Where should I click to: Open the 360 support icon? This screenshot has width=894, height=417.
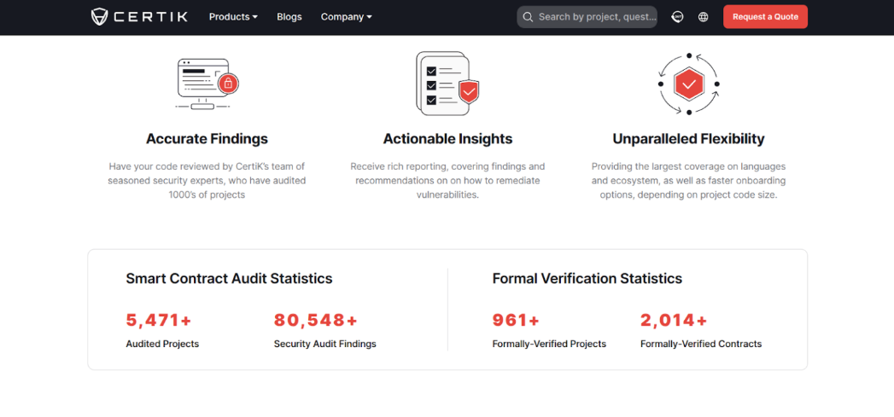pos(677,17)
